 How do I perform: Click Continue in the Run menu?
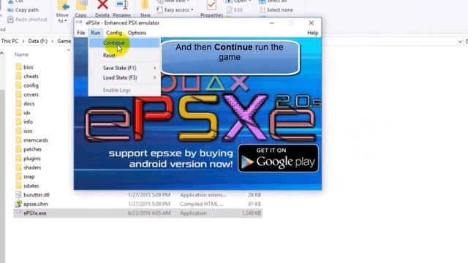[124, 43]
